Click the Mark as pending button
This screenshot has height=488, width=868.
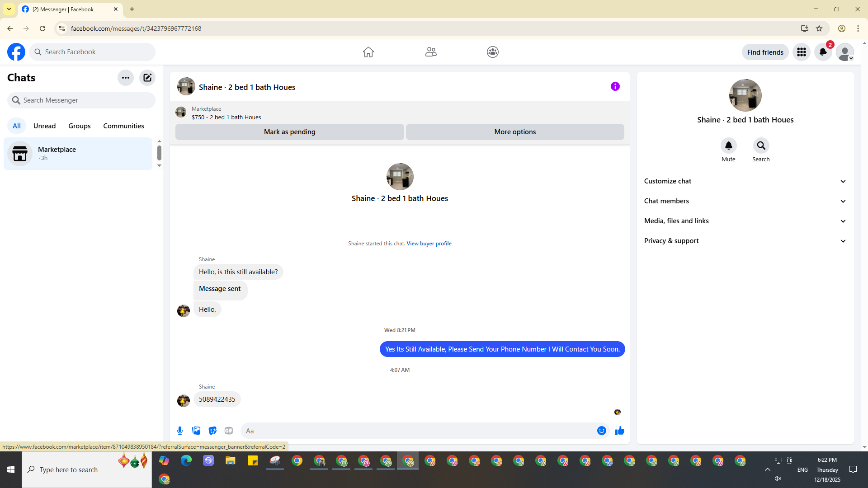coord(290,132)
